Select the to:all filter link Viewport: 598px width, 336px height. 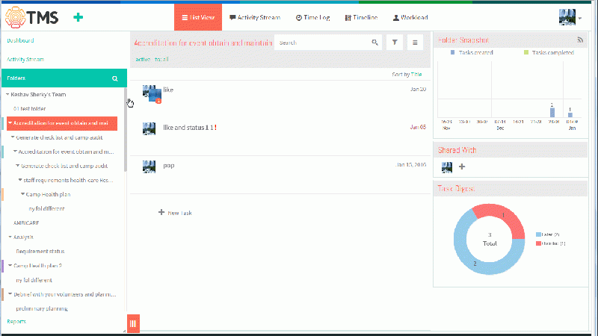coord(161,60)
